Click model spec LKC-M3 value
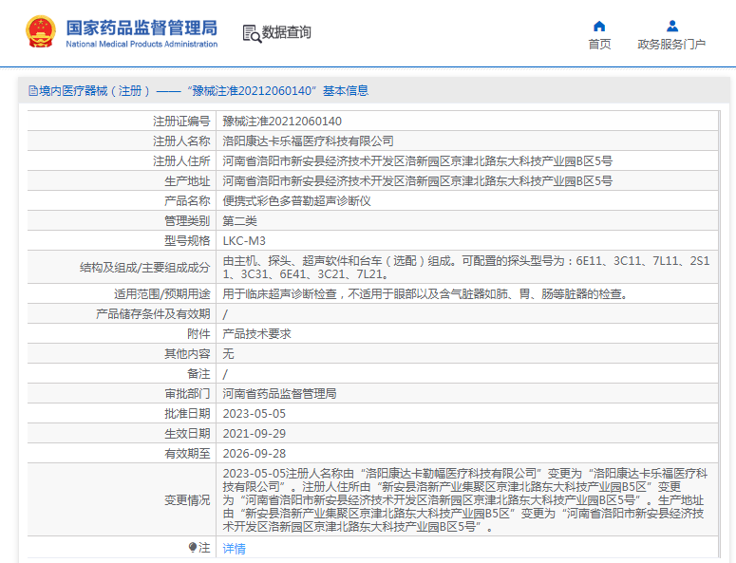The image size is (736, 563). pos(244,241)
